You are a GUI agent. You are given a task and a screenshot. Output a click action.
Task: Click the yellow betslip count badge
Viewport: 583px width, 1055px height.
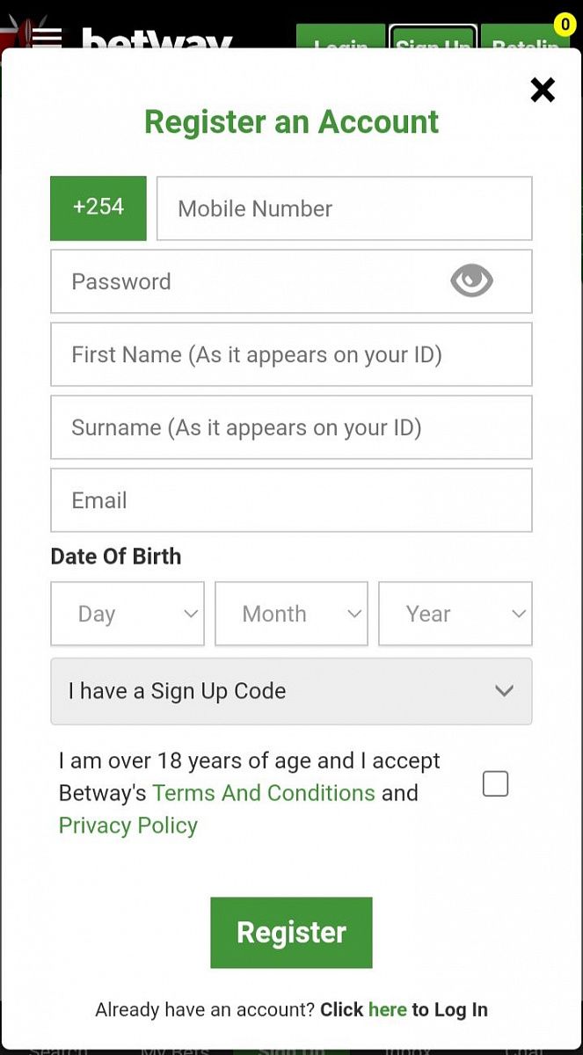pyautogui.click(x=563, y=25)
